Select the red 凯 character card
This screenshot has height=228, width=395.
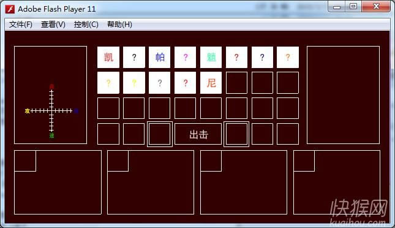click(108, 57)
